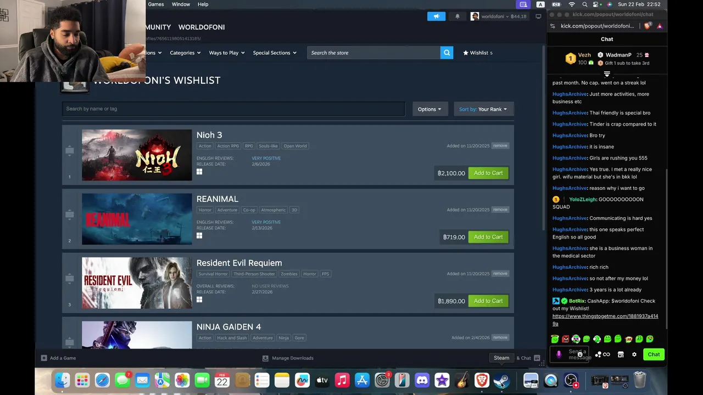The height and width of the screenshot is (395, 703).
Task: Expand the Options dropdown
Action: coord(429,109)
